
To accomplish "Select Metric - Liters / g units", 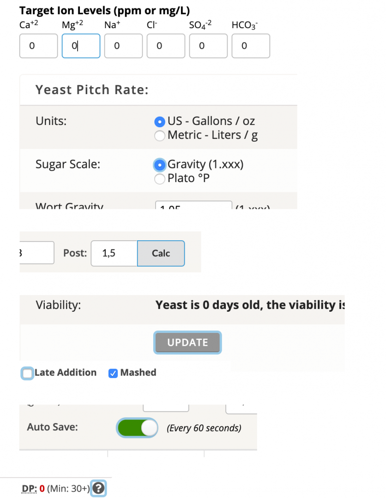I will 160,136.
